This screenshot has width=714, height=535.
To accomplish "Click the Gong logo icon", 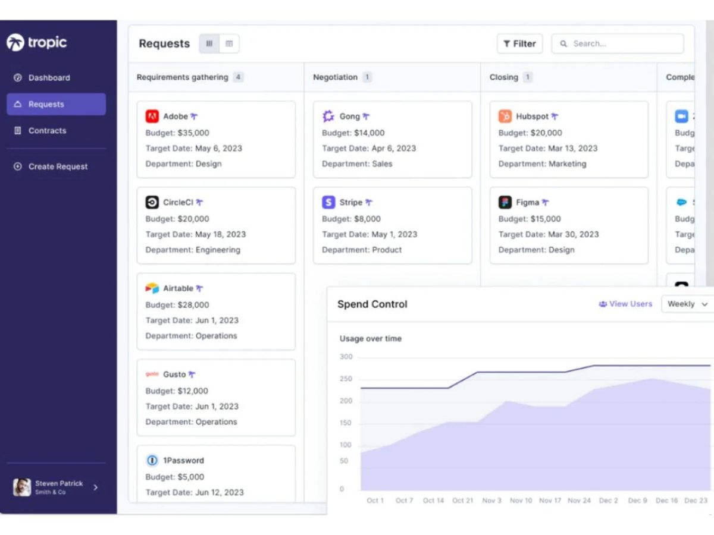I will tap(328, 117).
